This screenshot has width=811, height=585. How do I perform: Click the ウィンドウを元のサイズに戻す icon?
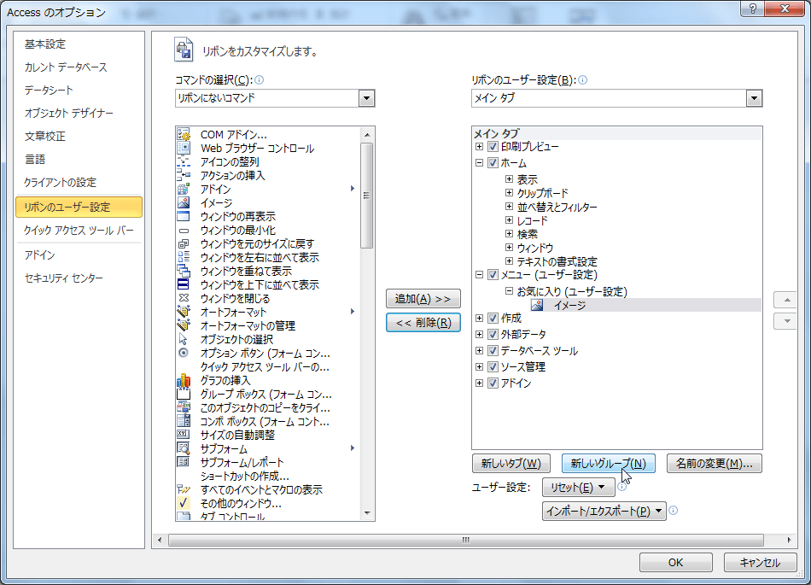tap(184, 243)
